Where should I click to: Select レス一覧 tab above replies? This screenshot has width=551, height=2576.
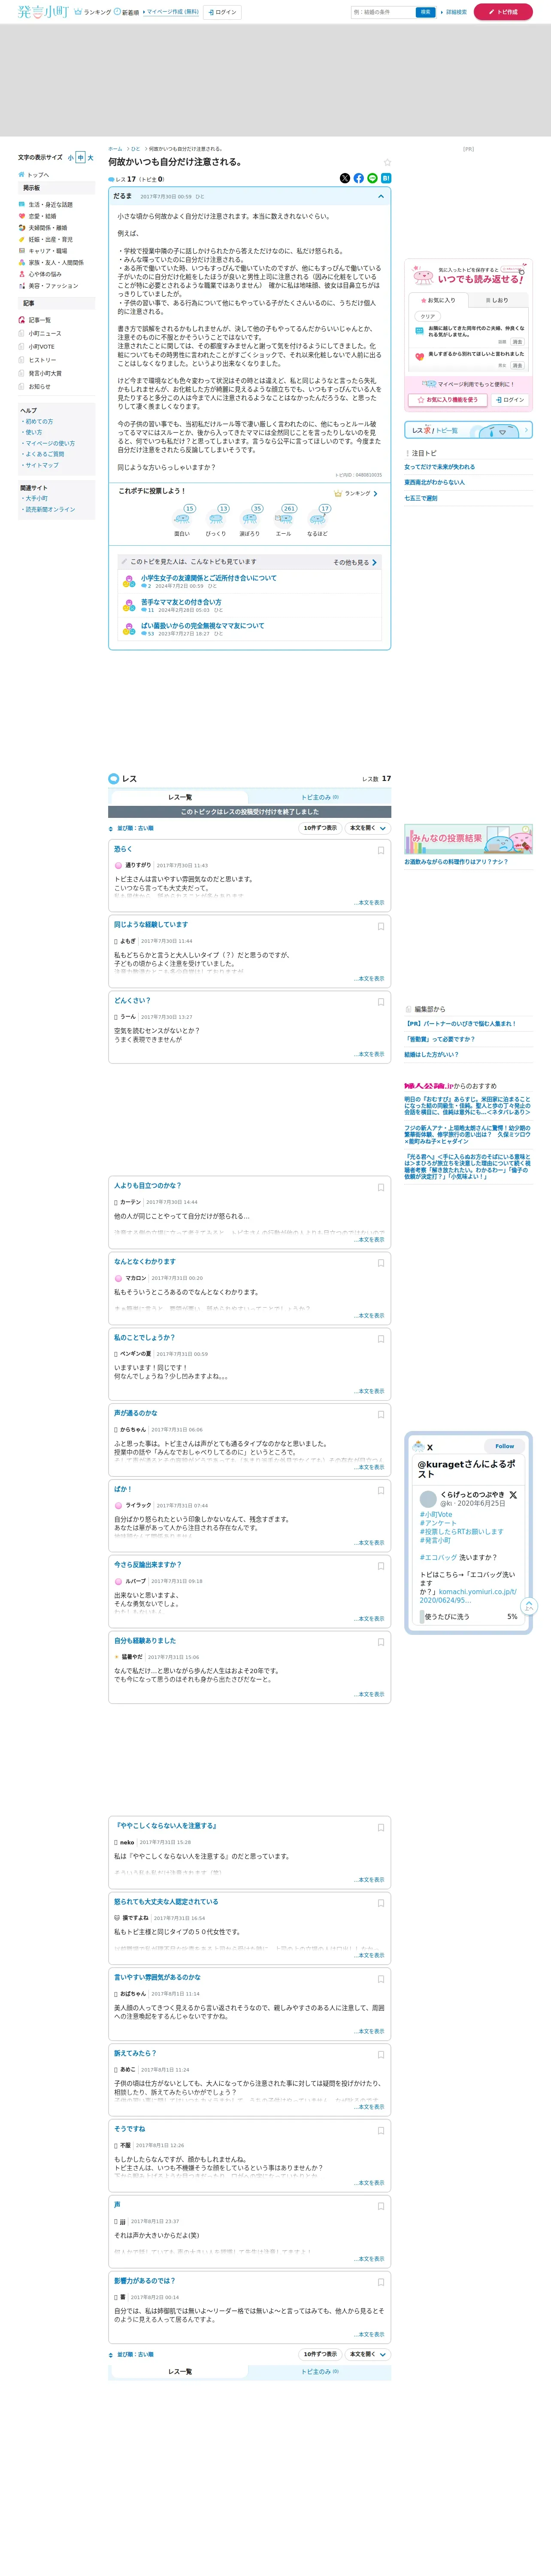pyautogui.click(x=180, y=797)
